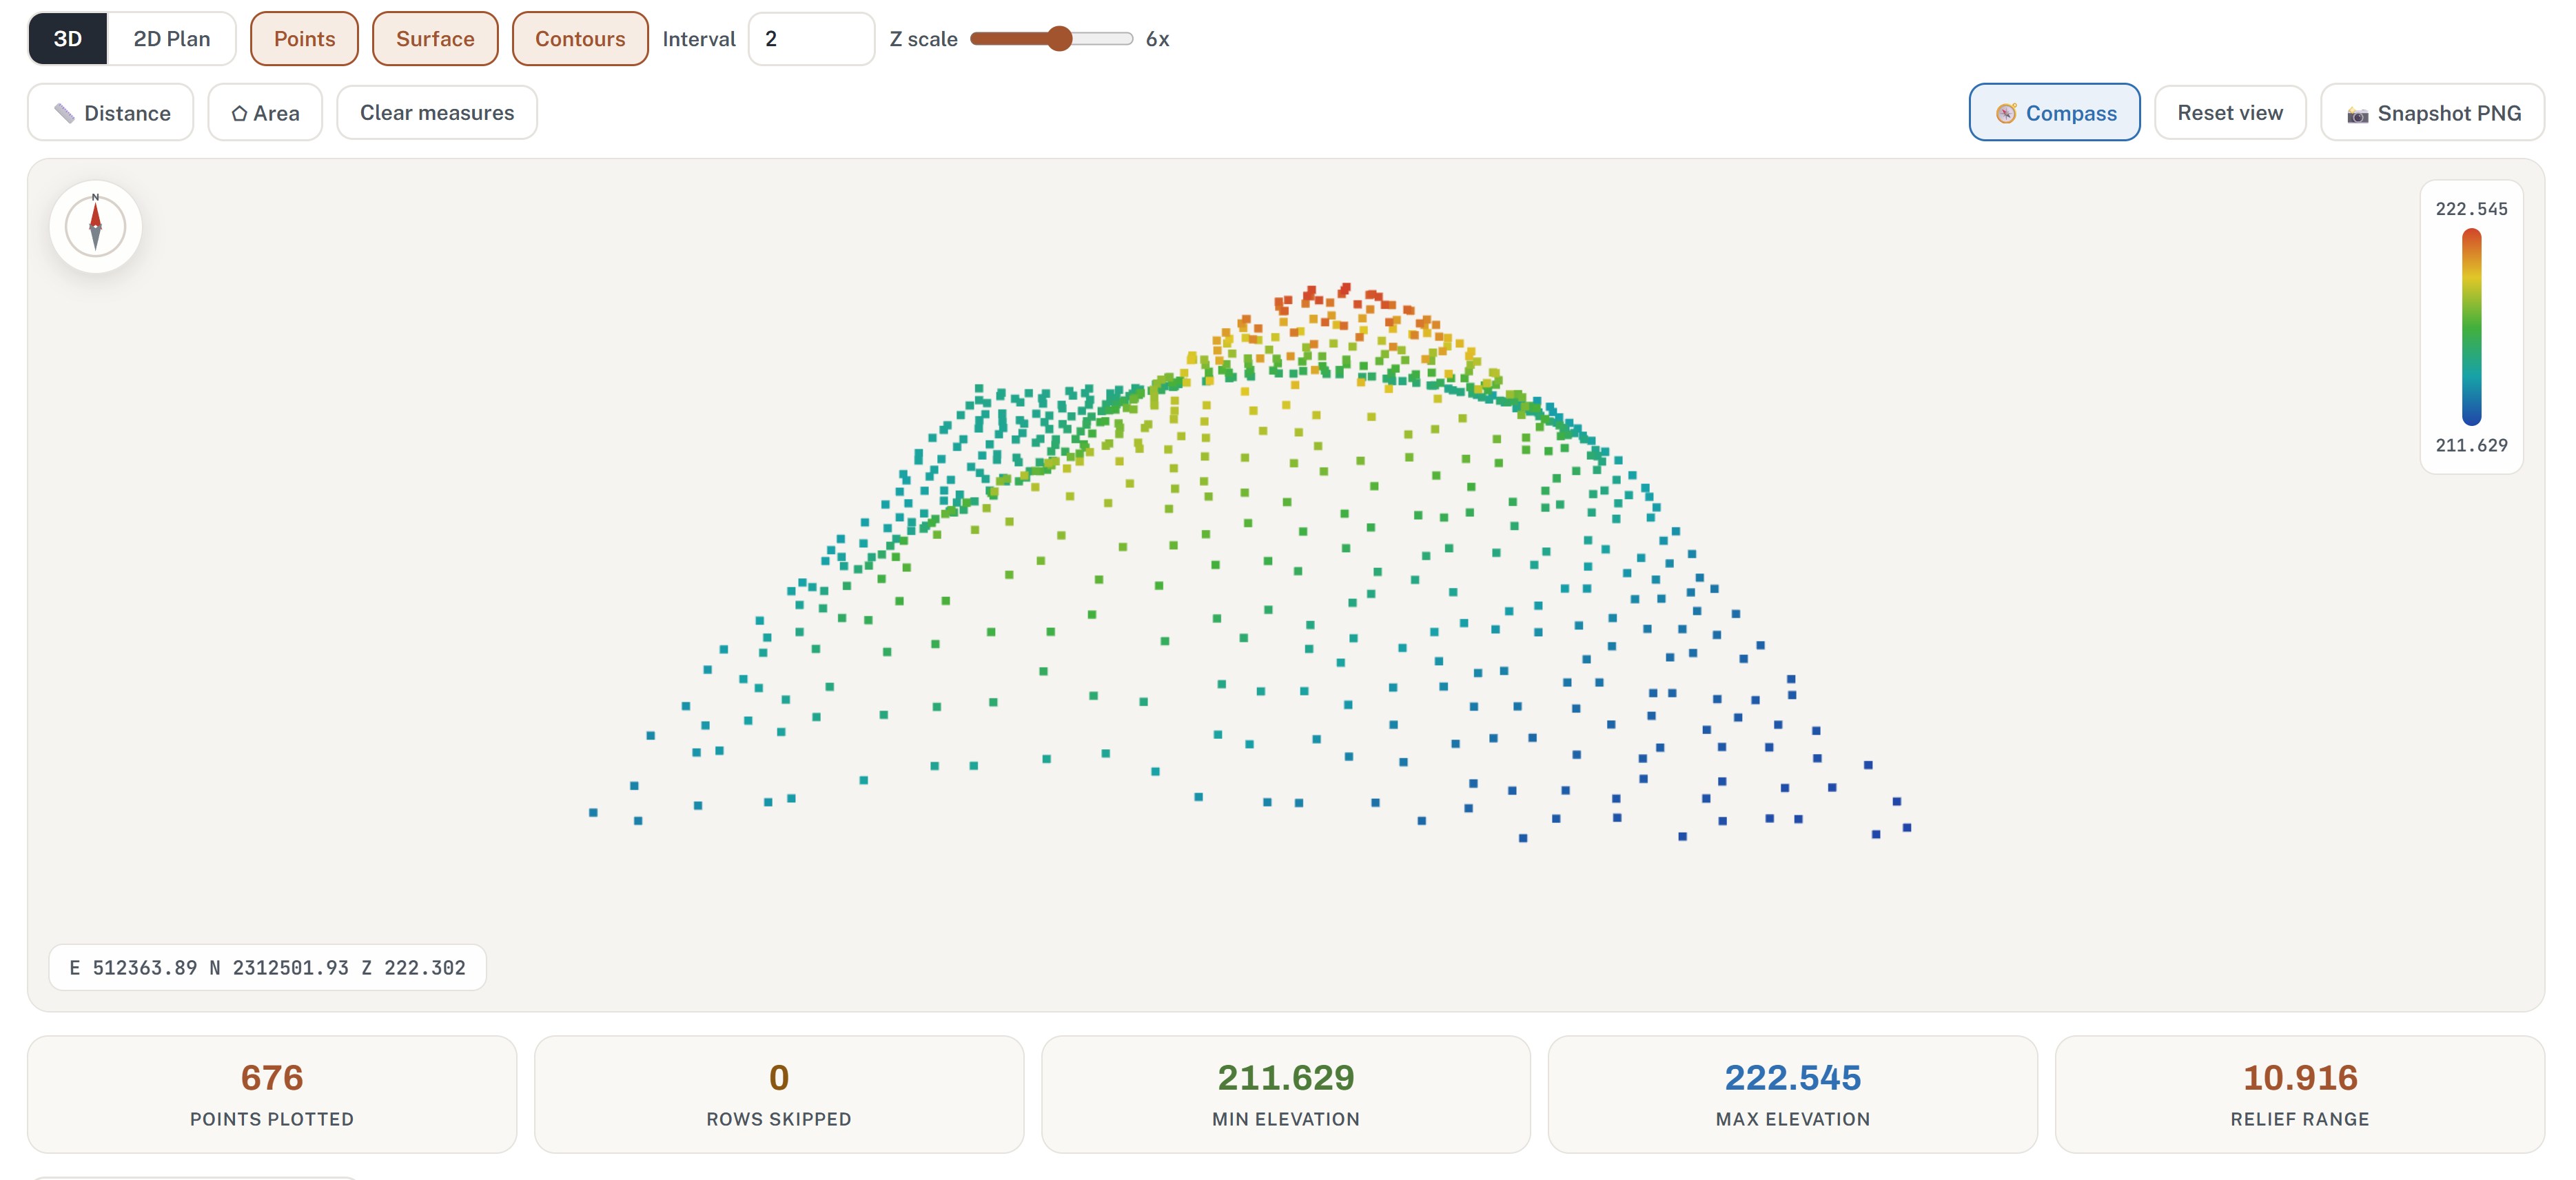Image resolution: width=2576 pixels, height=1180 pixels.
Task: Toggle the Surface layer display
Action: point(435,39)
